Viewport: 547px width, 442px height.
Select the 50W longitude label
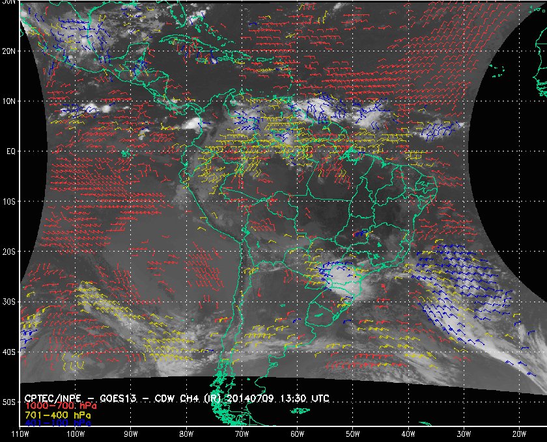tap(353, 434)
